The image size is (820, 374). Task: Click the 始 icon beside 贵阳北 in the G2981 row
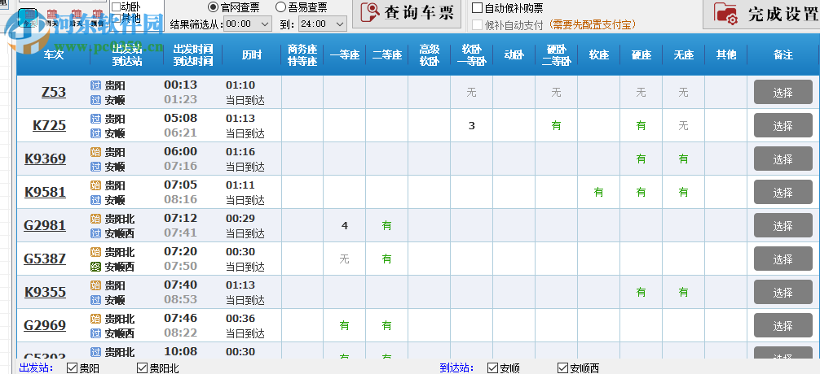[95, 219]
